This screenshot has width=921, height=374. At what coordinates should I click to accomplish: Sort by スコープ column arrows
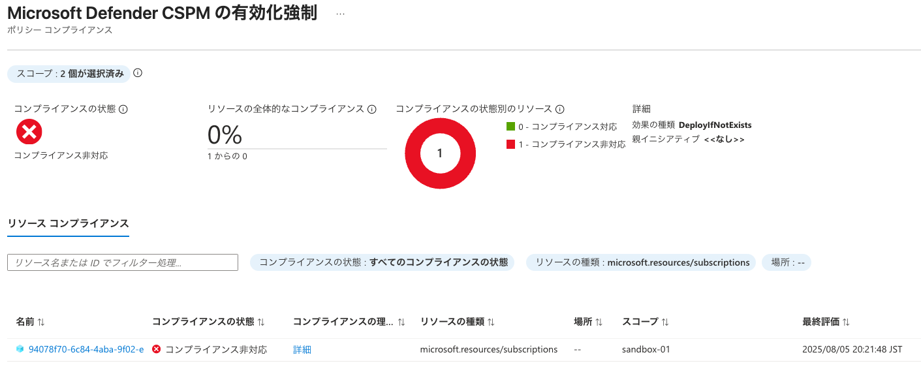(x=665, y=322)
